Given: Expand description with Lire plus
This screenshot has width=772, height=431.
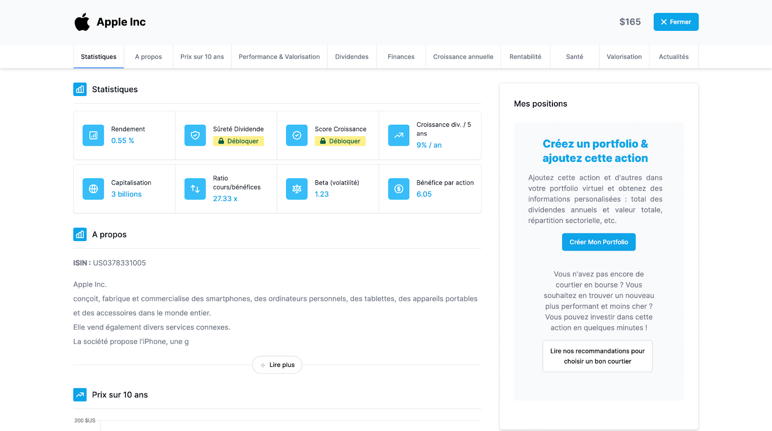Looking at the screenshot, I should (x=277, y=365).
